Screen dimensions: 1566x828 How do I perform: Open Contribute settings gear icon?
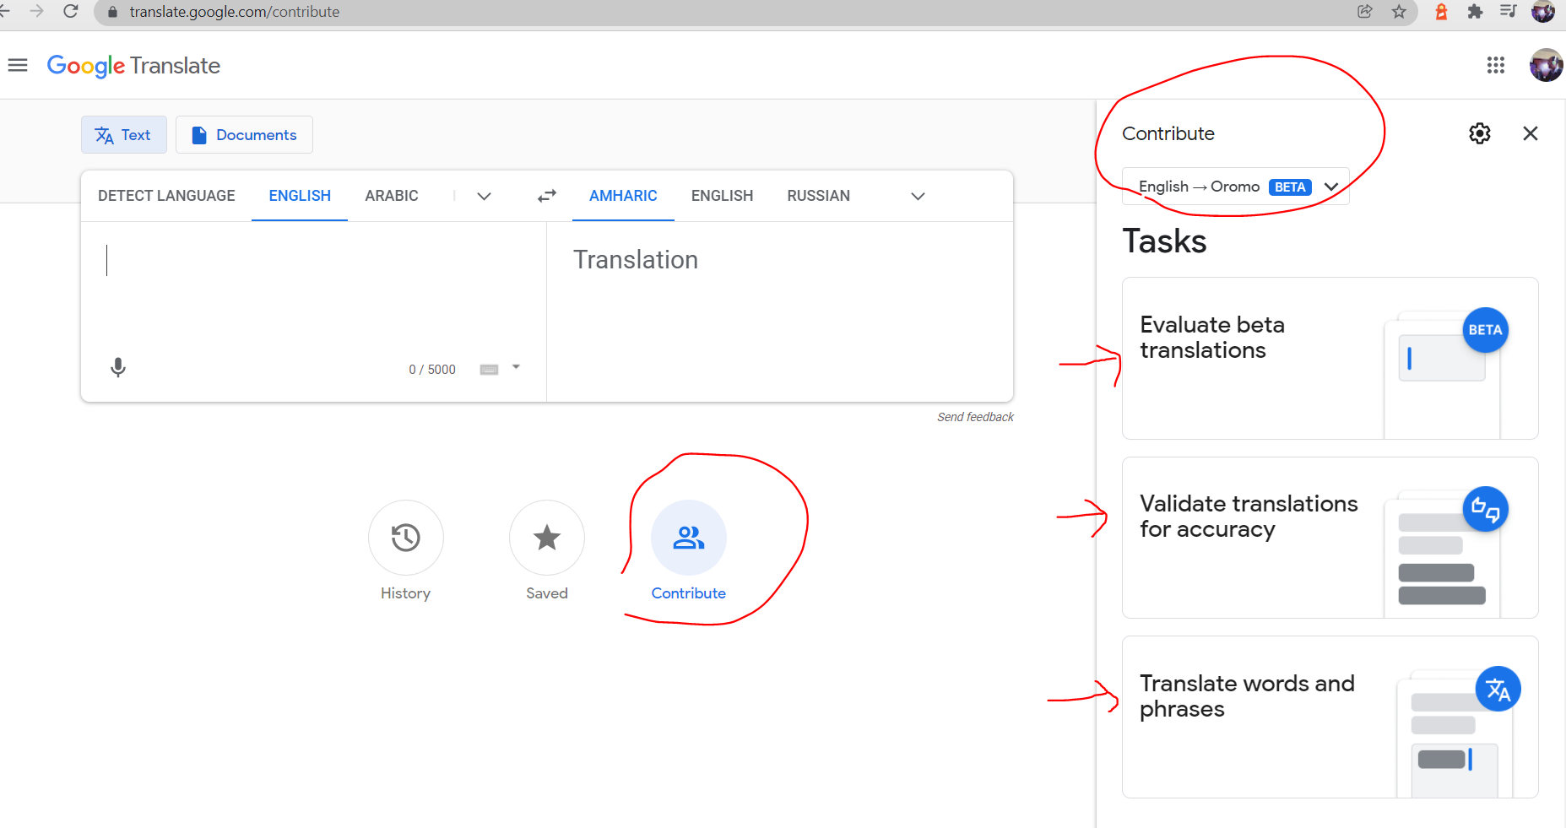click(x=1479, y=133)
